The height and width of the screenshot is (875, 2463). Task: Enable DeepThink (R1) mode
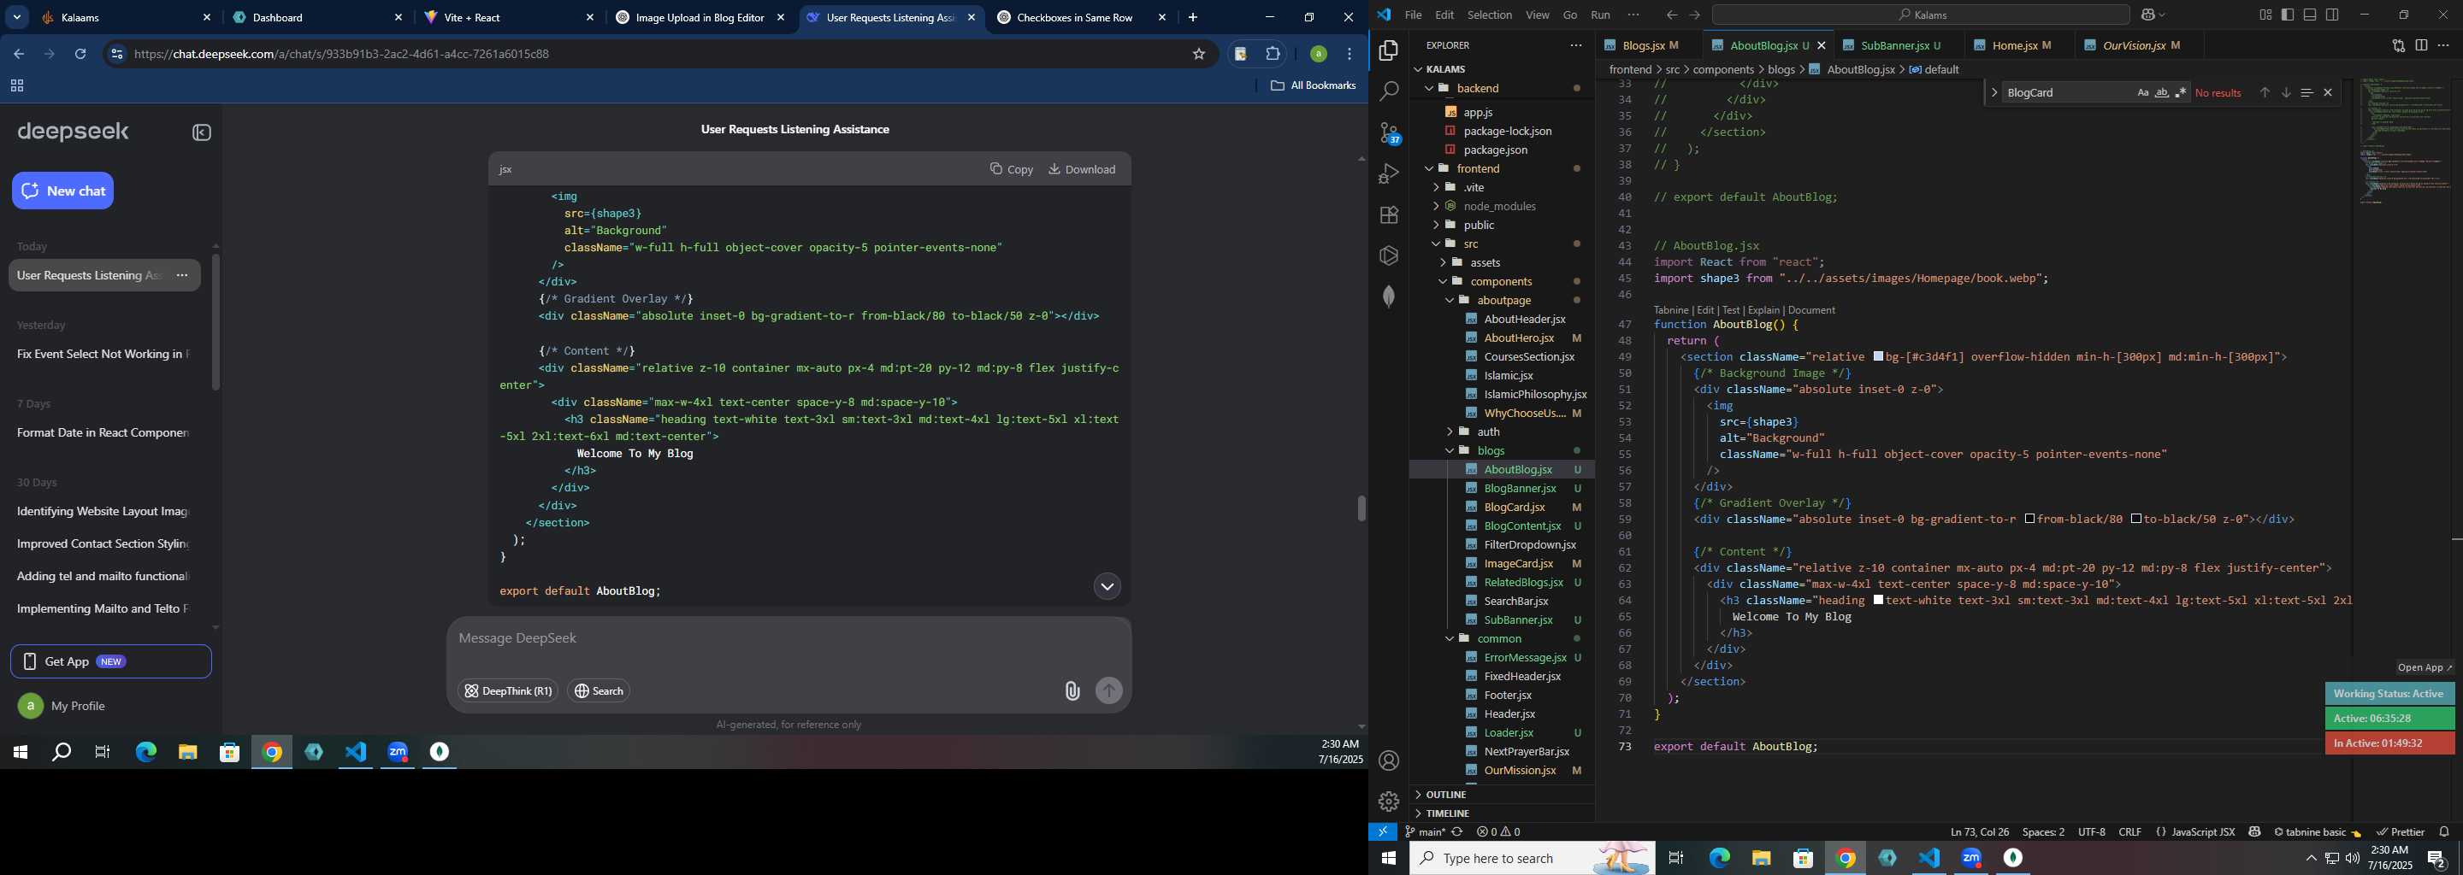coord(508,690)
